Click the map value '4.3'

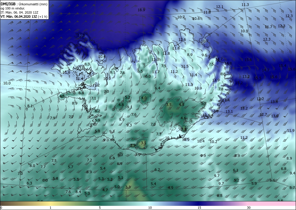click(x=181, y=105)
